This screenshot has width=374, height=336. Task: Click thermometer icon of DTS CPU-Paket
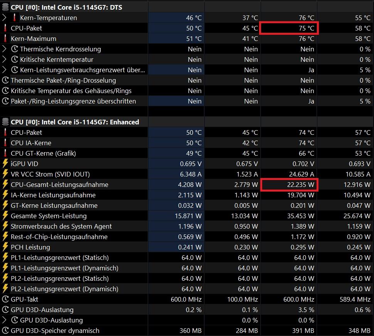click(5, 28)
